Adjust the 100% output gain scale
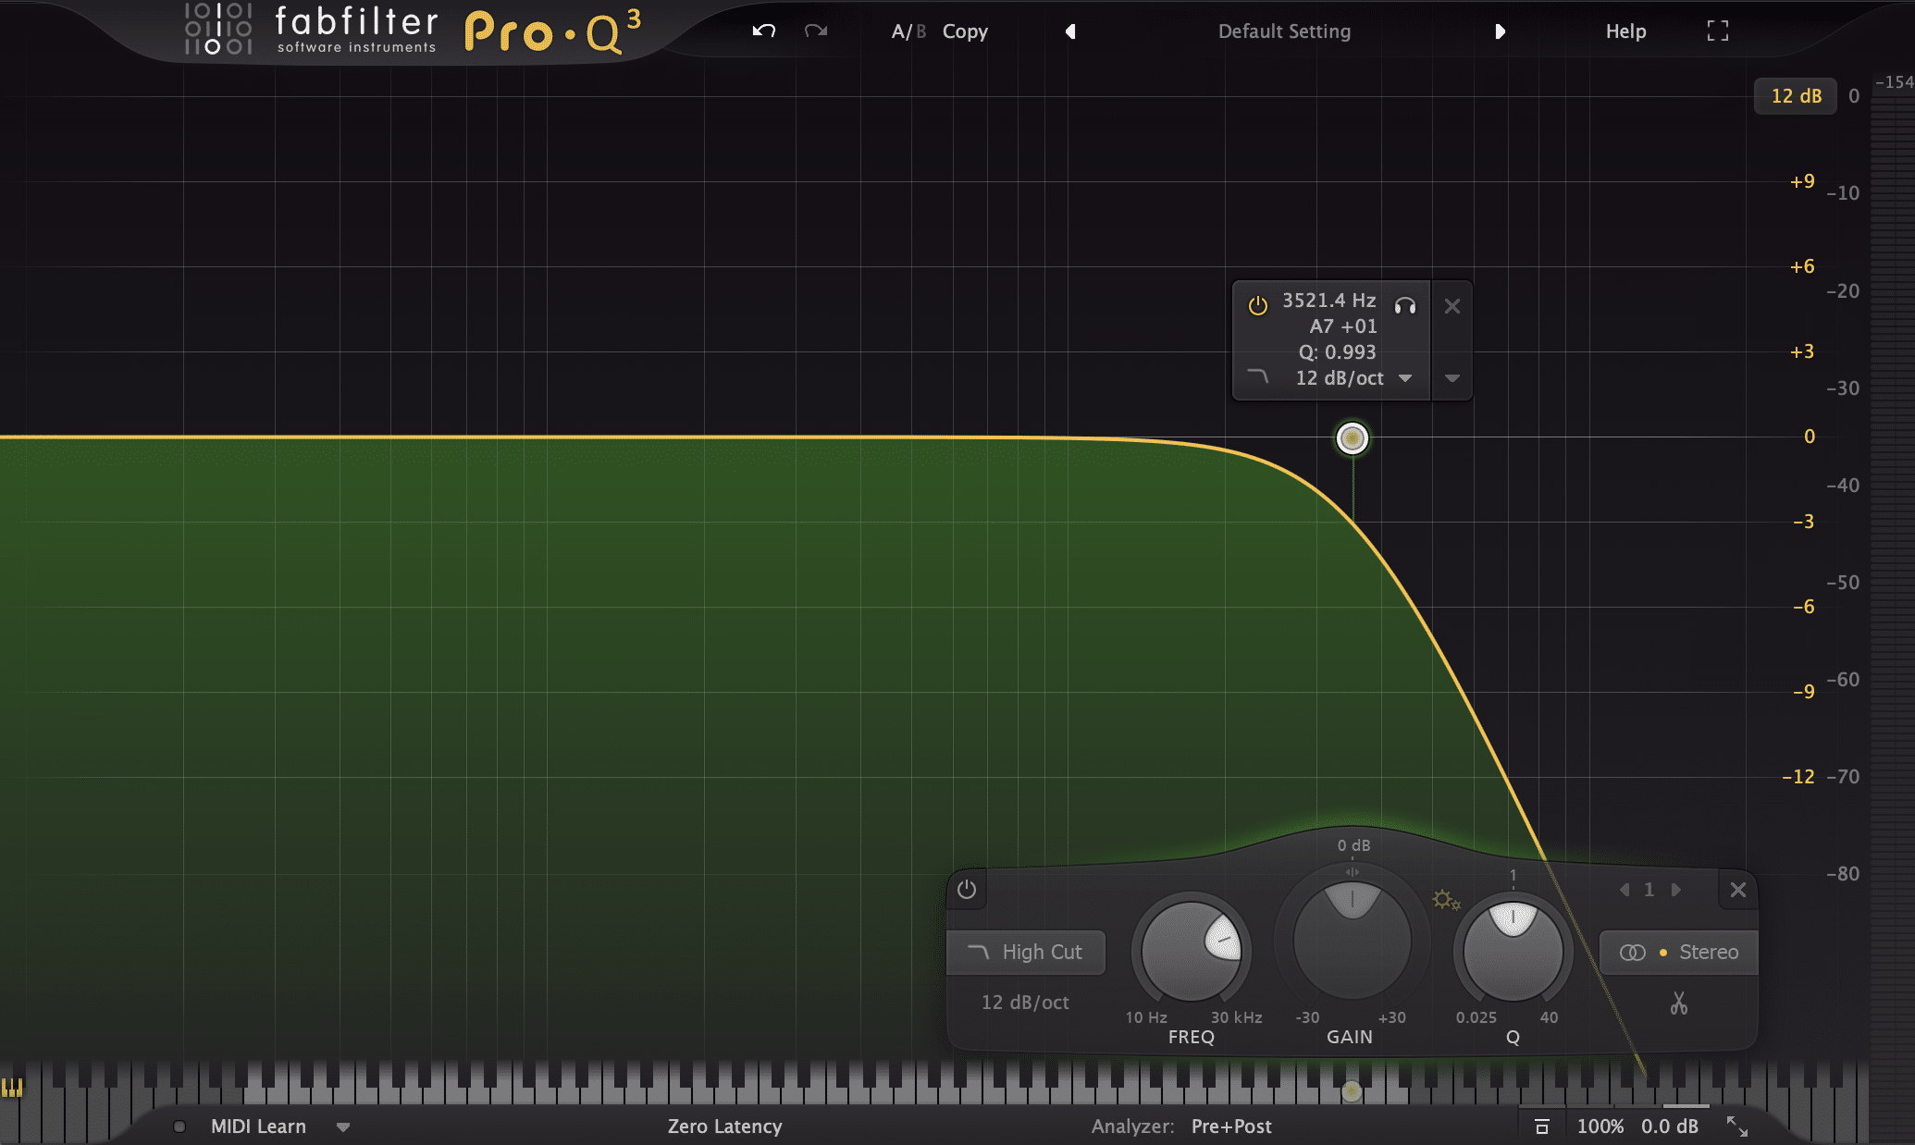 1600,1127
